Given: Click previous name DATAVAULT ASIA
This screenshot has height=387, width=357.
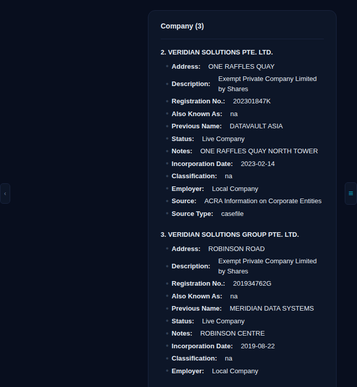Looking at the screenshot, I should pos(256,126).
